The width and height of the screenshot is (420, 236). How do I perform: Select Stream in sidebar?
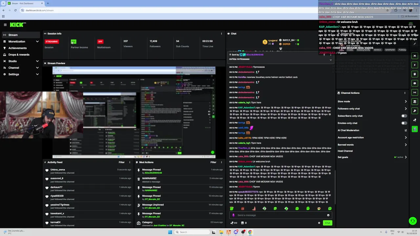pos(21,35)
